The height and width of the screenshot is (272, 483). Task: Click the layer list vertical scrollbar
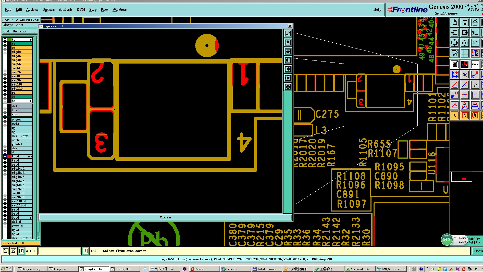[x=38, y=138]
